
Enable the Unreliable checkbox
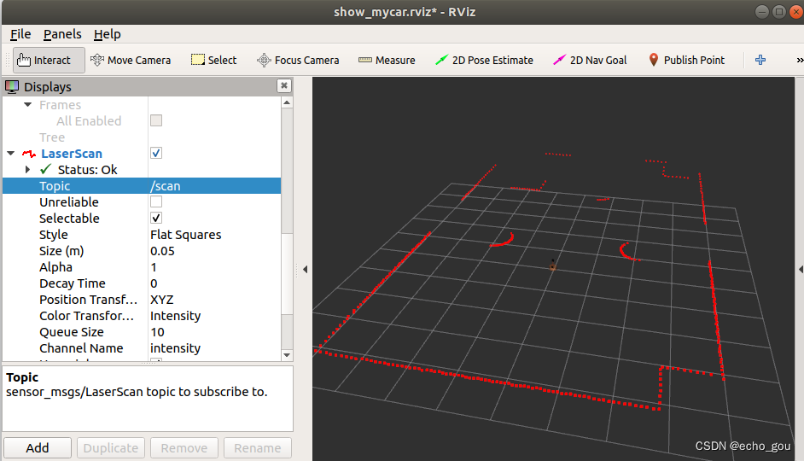(156, 201)
